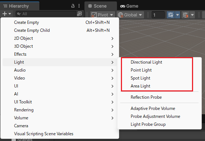Select Spot Light menu entry
Screen dimensions: 205x141
140,78
